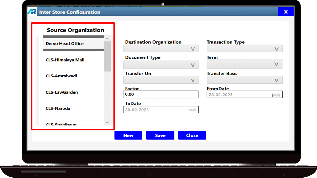Select CLS-LawGarden organization

(62, 92)
